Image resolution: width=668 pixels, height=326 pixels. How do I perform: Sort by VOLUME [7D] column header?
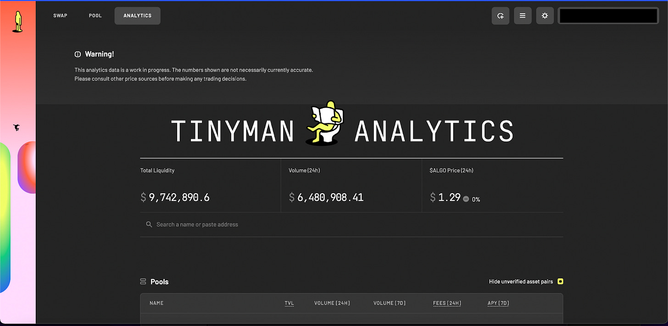(390, 303)
